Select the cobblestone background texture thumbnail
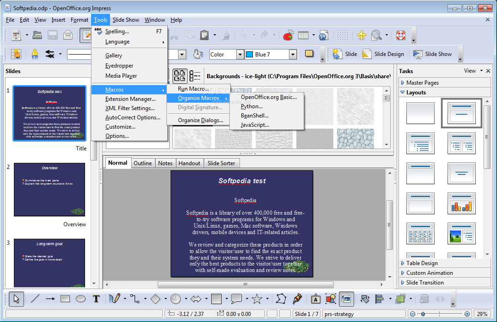 pyautogui.click(x=356, y=139)
